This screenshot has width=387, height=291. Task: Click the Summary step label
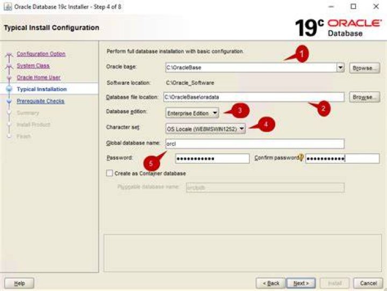[x=28, y=113]
